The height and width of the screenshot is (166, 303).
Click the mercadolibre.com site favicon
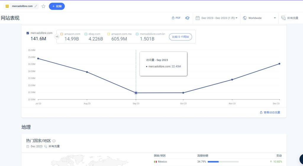[7, 6]
